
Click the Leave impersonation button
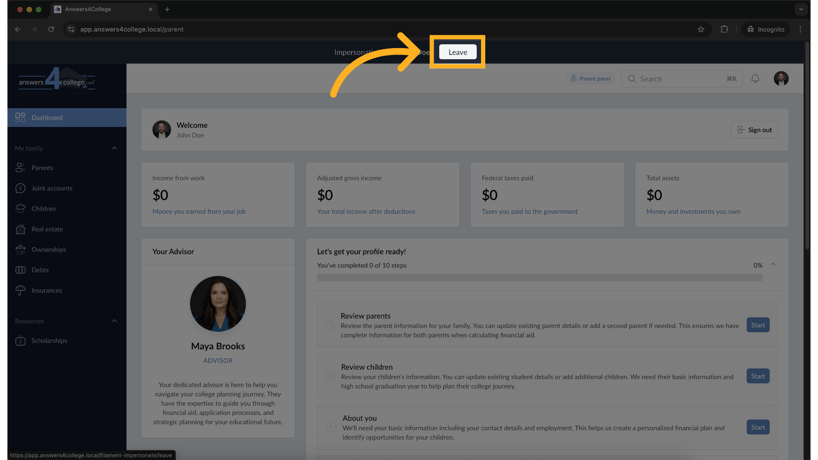(457, 52)
